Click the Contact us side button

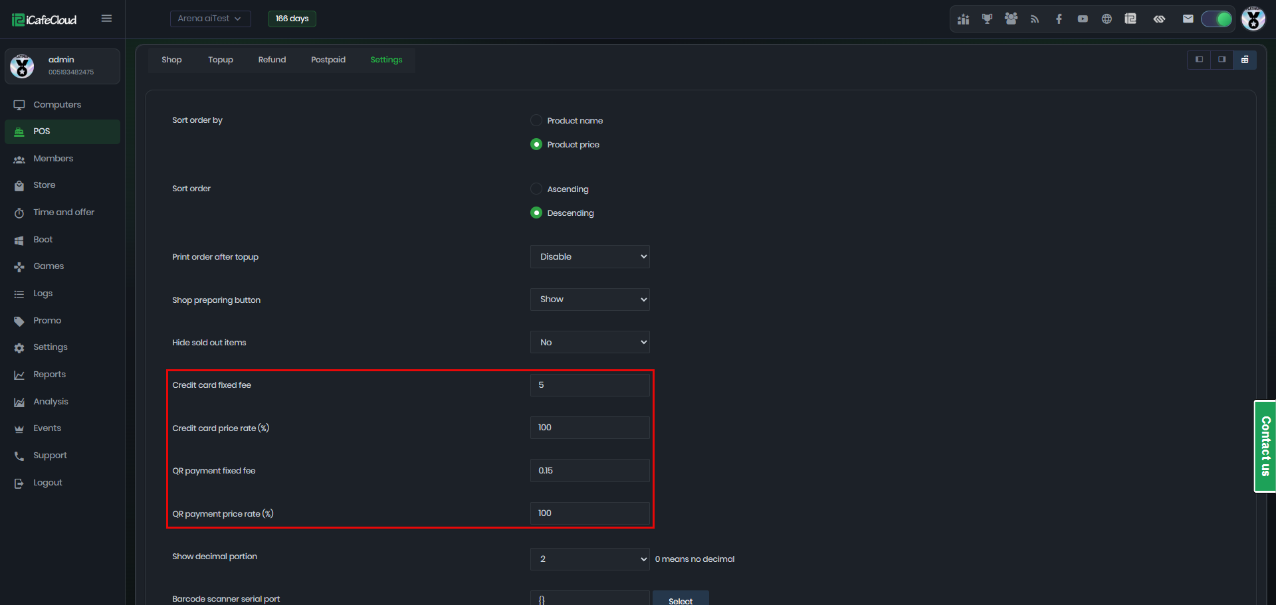tap(1265, 446)
